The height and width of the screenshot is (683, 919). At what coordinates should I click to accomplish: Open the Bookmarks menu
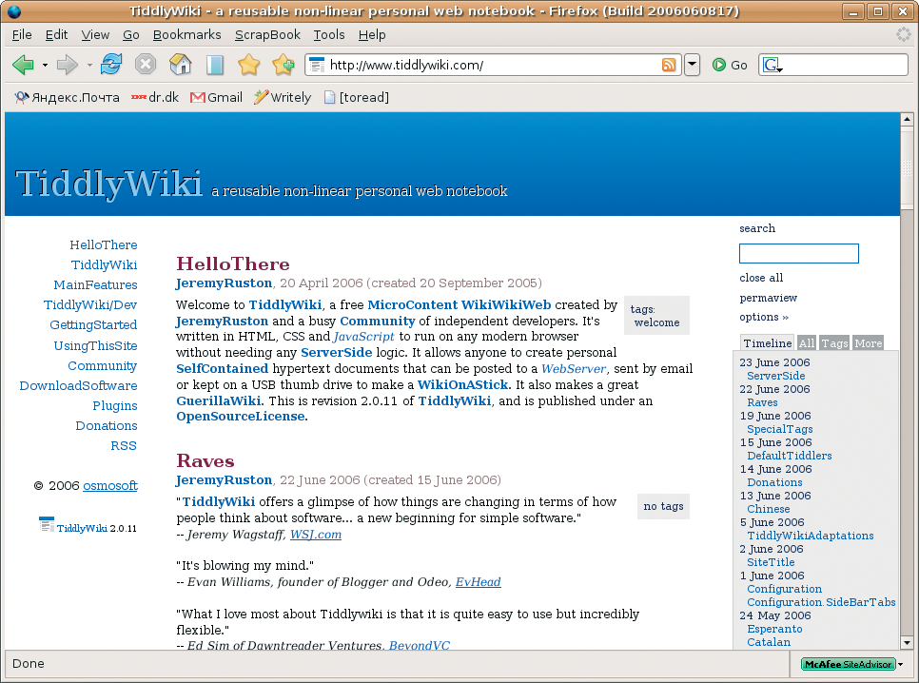187,34
